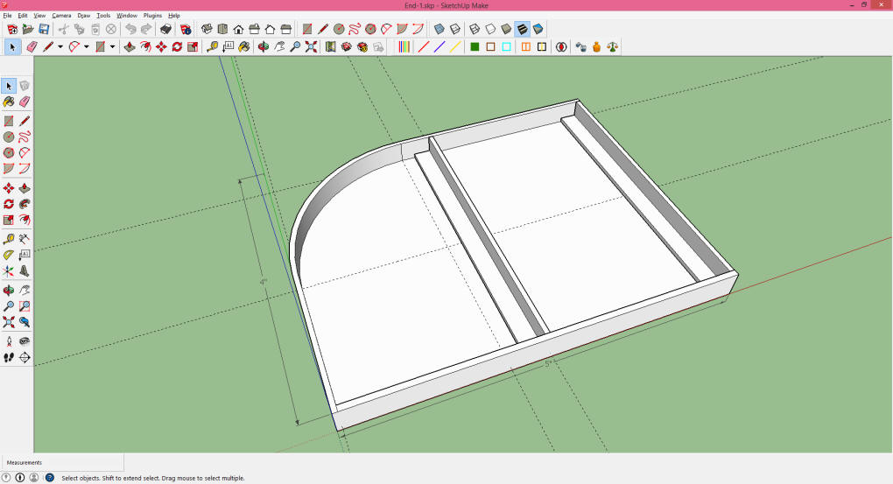This screenshot has width=893, height=484.
Task: Expand the Line tool dropdown arrow
Action: (60, 47)
